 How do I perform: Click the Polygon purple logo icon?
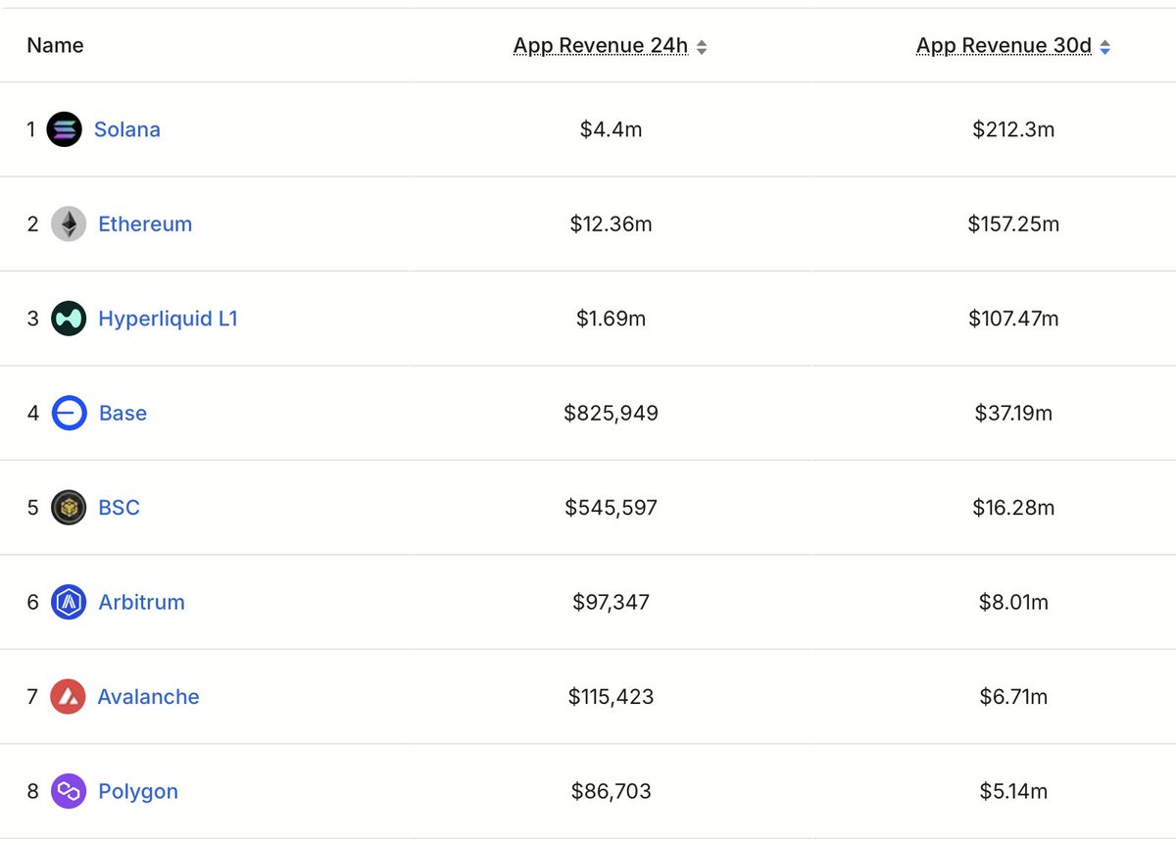point(69,791)
